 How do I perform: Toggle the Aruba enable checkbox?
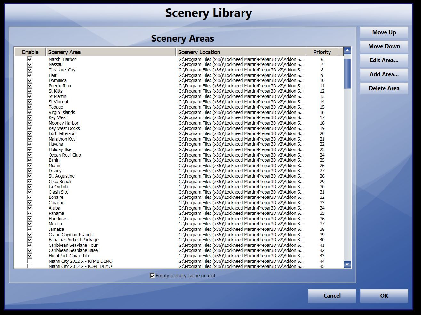pos(30,208)
